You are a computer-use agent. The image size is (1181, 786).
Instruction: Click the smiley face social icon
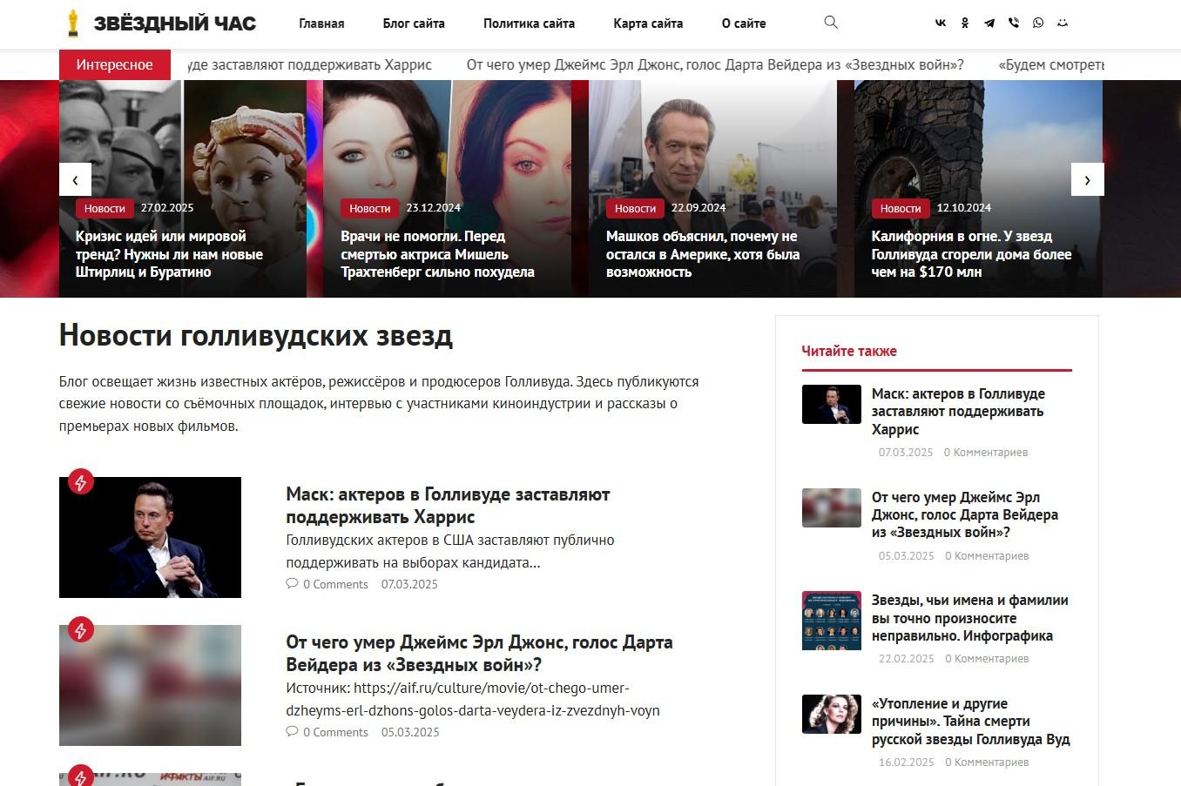click(x=1063, y=24)
